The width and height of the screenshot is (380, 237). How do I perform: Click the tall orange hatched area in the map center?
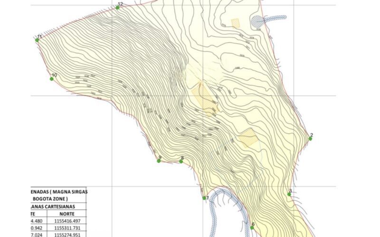206,97
